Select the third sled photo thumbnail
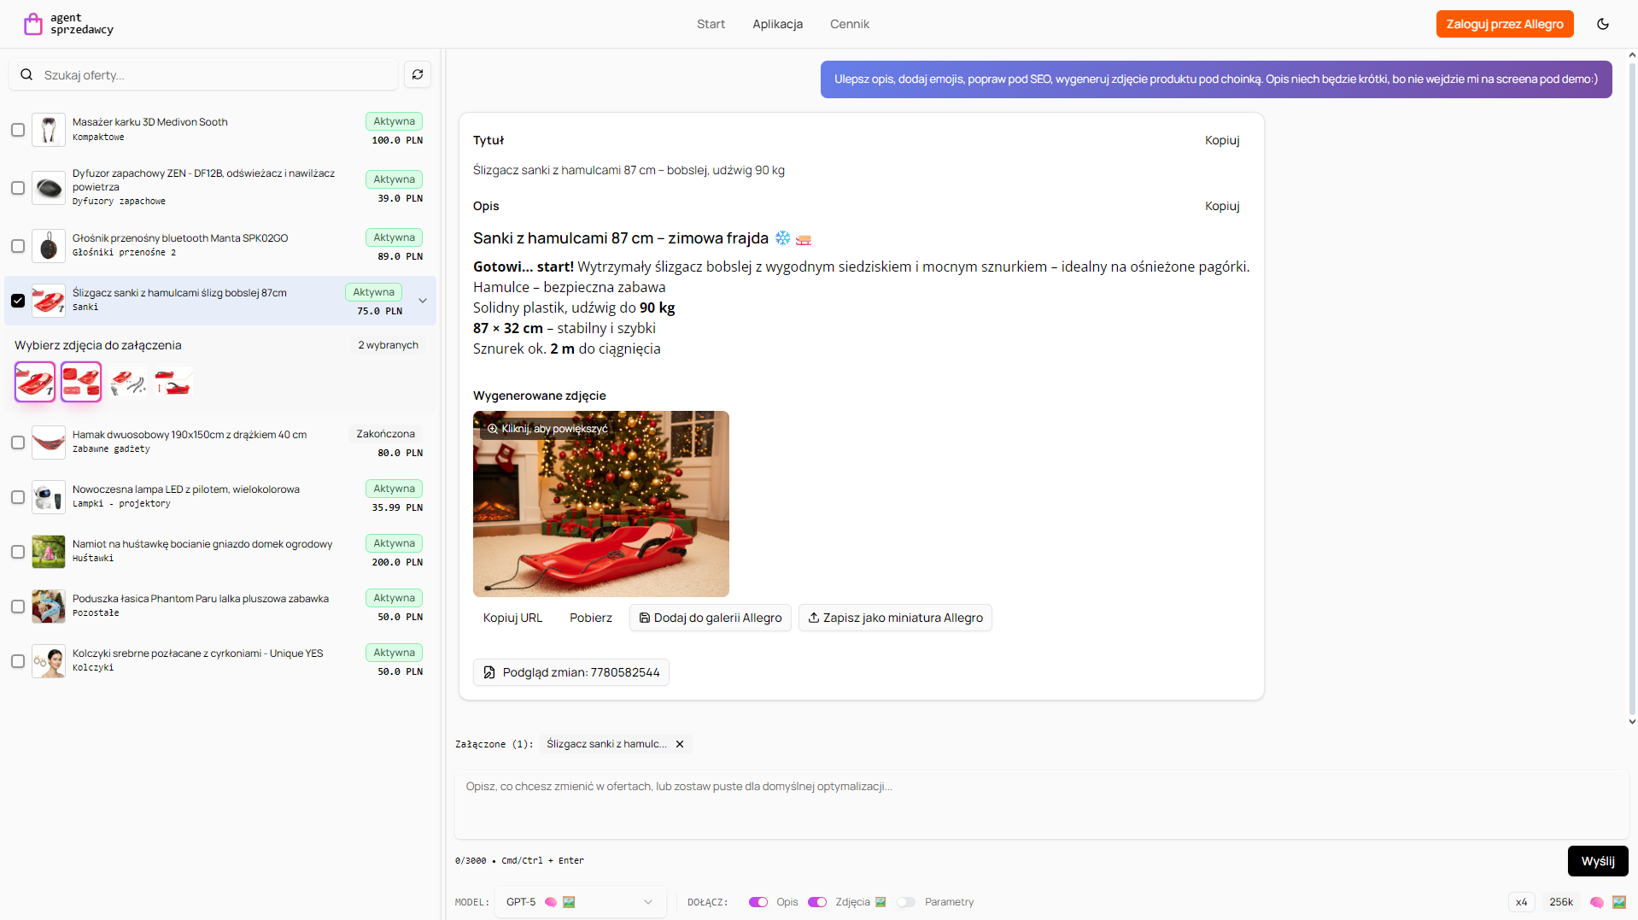 point(127,382)
